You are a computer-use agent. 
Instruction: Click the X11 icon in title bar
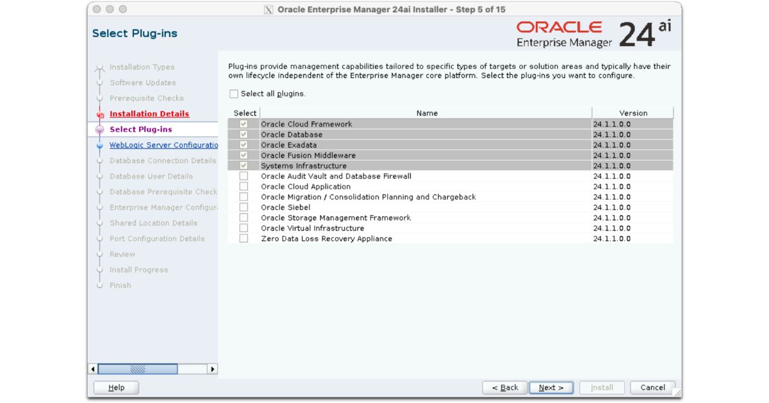269,10
